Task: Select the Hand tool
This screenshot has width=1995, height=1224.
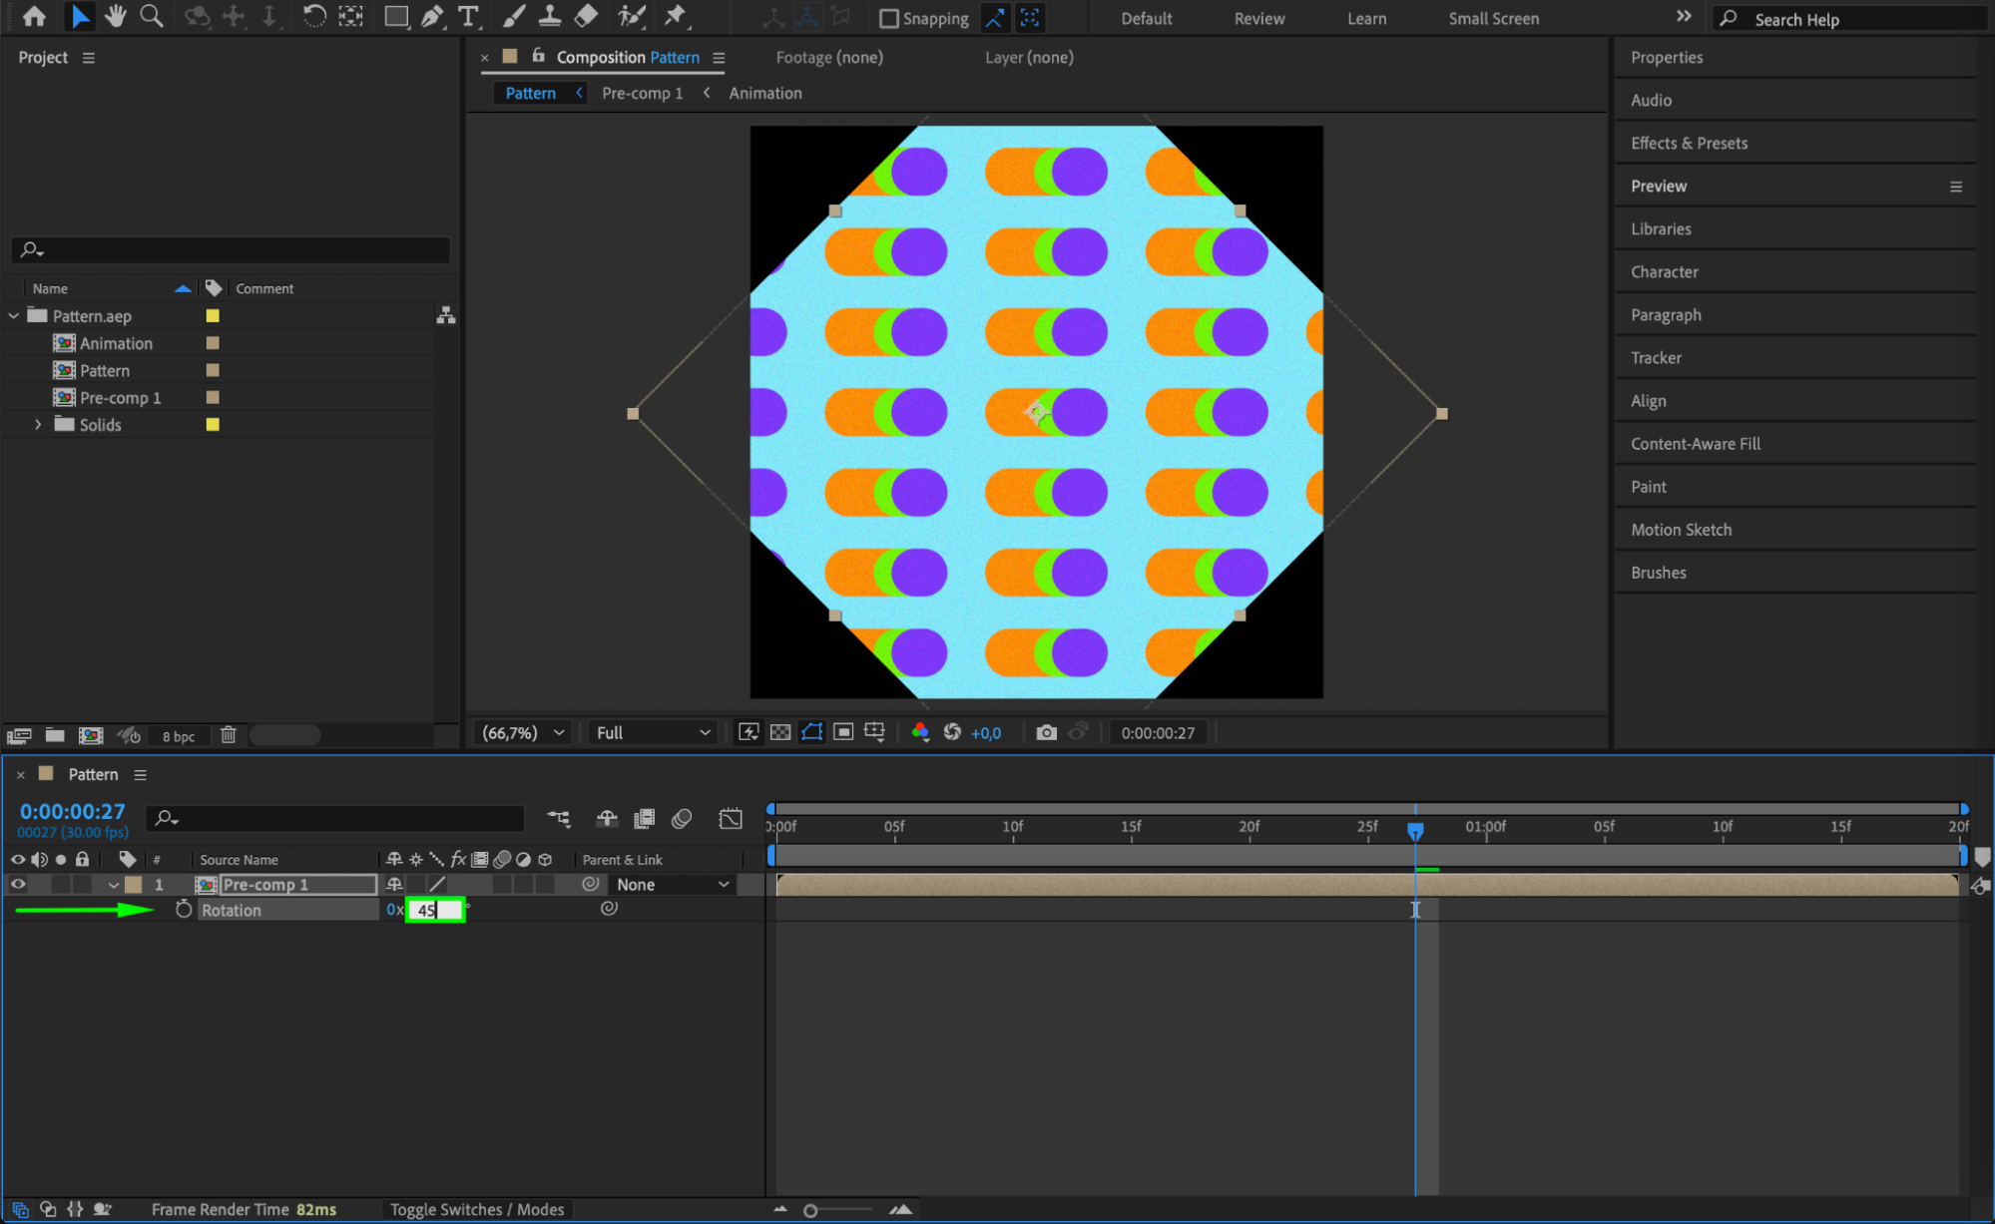Action: (x=116, y=16)
